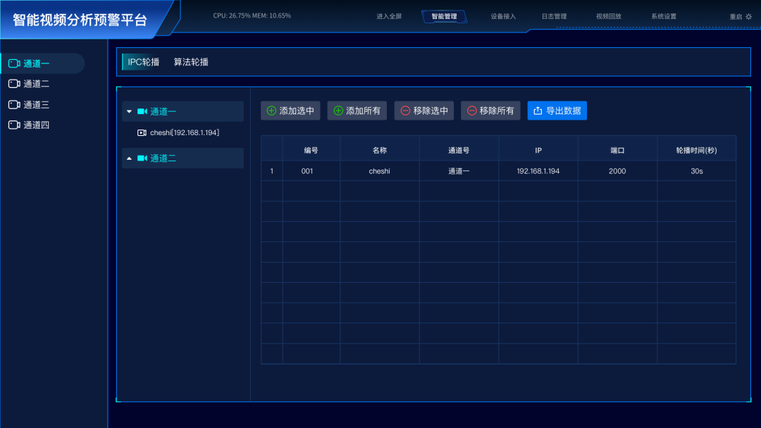
Task: Click the red minus icon on 移除选中
Action: [x=405, y=111]
